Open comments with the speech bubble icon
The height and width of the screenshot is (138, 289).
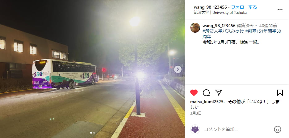206,93
